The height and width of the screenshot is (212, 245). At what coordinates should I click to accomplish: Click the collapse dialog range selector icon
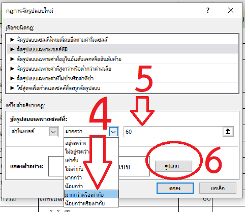[228, 132]
